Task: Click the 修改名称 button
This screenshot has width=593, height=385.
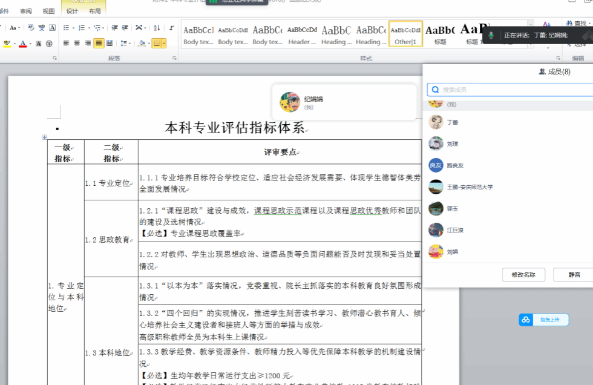Action: point(523,275)
